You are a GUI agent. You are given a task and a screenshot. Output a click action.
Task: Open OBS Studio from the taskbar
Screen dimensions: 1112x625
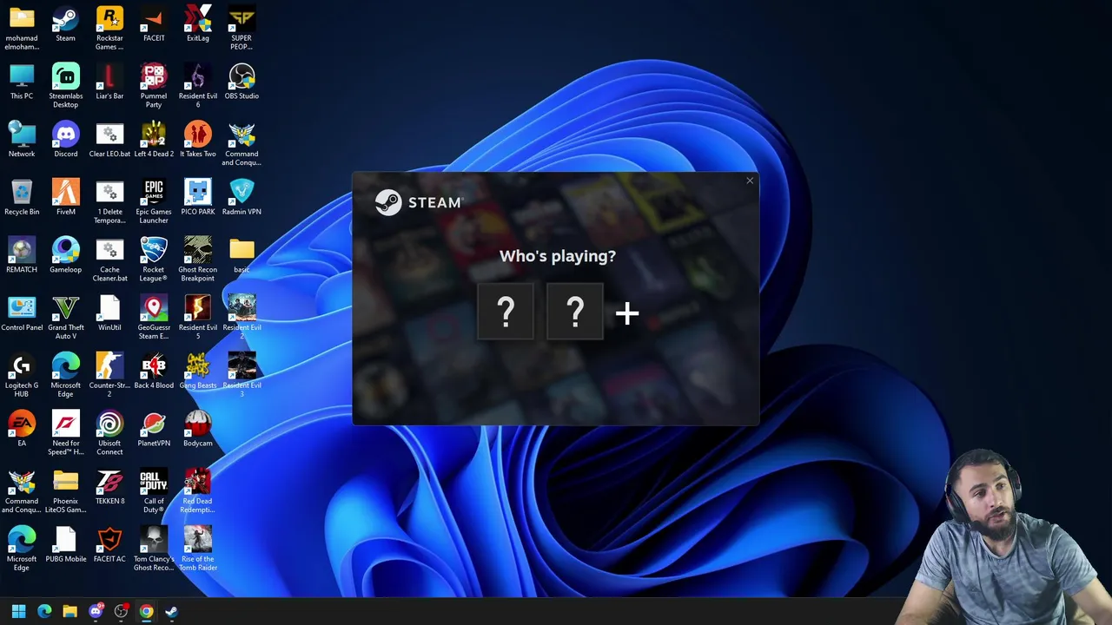[x=121, y=611]
